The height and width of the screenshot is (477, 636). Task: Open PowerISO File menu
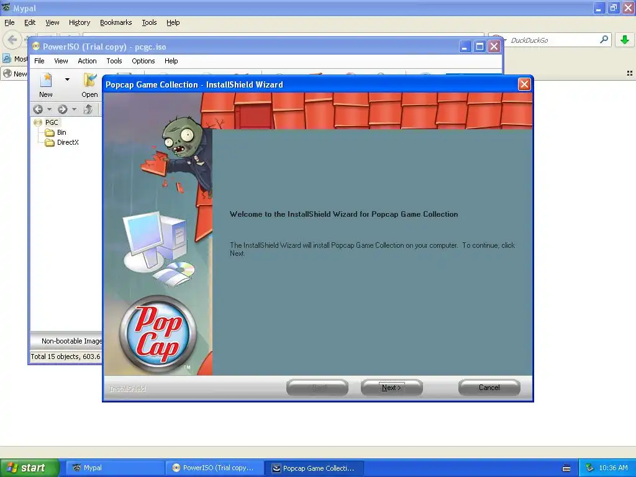[39, 61]
